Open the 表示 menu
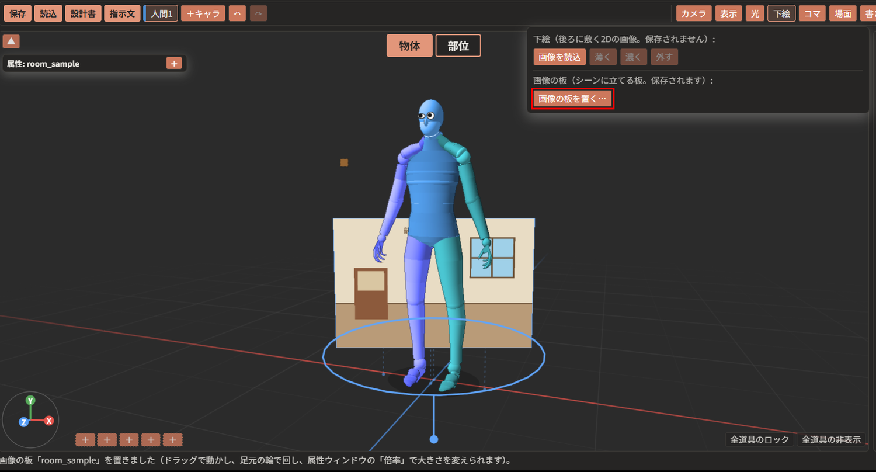 coord(728,13)
